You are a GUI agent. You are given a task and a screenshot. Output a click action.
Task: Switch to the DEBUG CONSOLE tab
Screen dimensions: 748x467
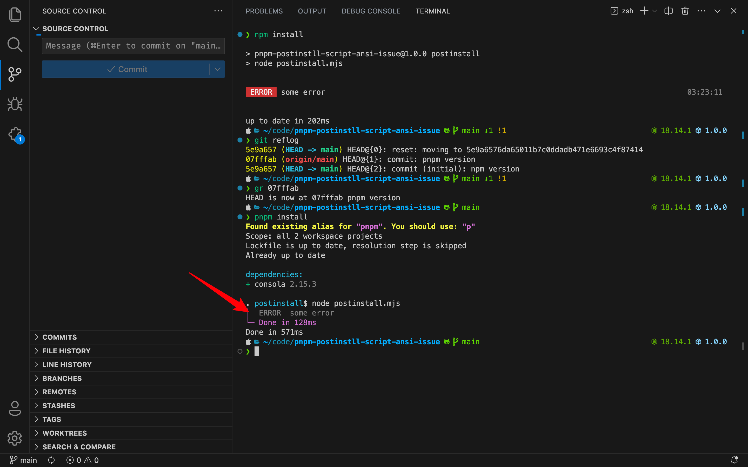371,11
